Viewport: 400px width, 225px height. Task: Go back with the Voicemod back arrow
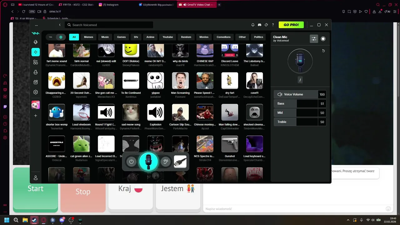60,25
